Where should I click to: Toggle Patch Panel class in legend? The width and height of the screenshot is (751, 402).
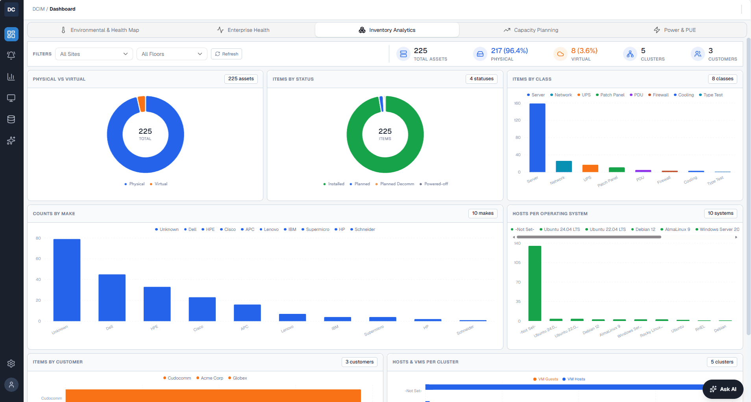610,95
